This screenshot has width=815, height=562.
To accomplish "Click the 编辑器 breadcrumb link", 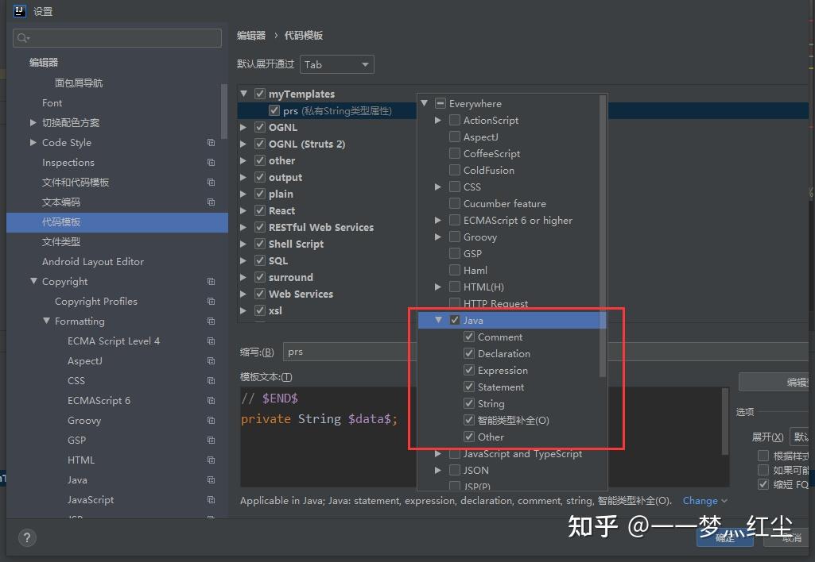I will [x=251, y=35].
